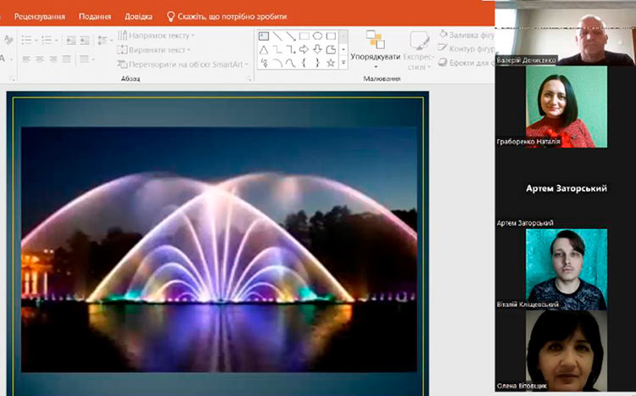The width and height of the screenshot is (636, 396).
Task: Open the Довідка tab
Action: click(138, 16)
